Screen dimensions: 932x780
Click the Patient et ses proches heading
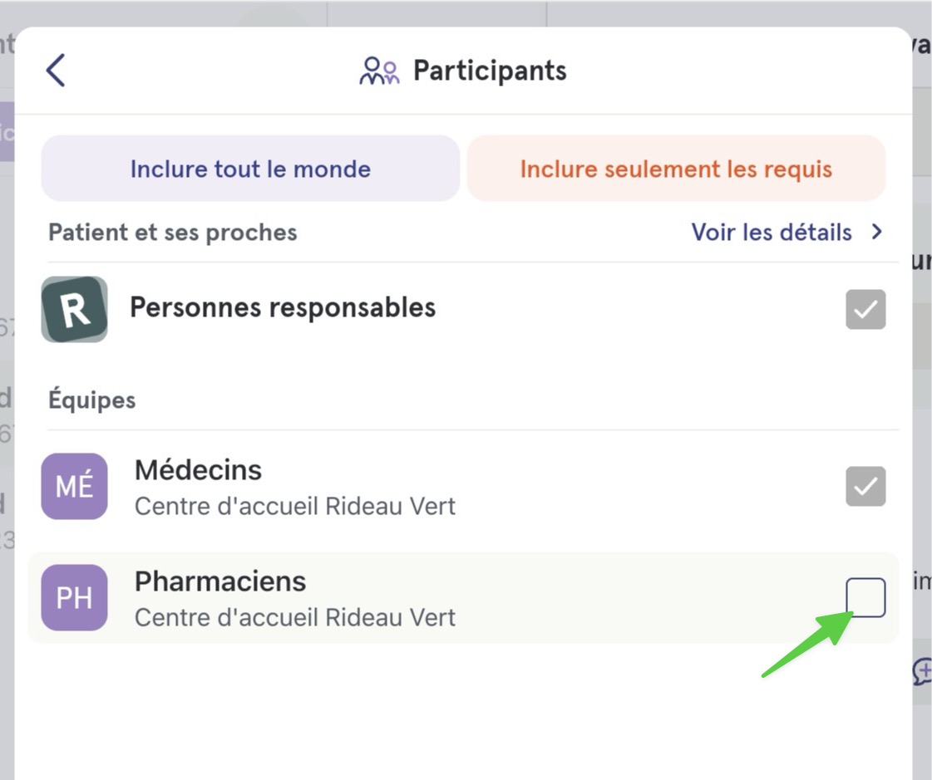click(172, 233)
